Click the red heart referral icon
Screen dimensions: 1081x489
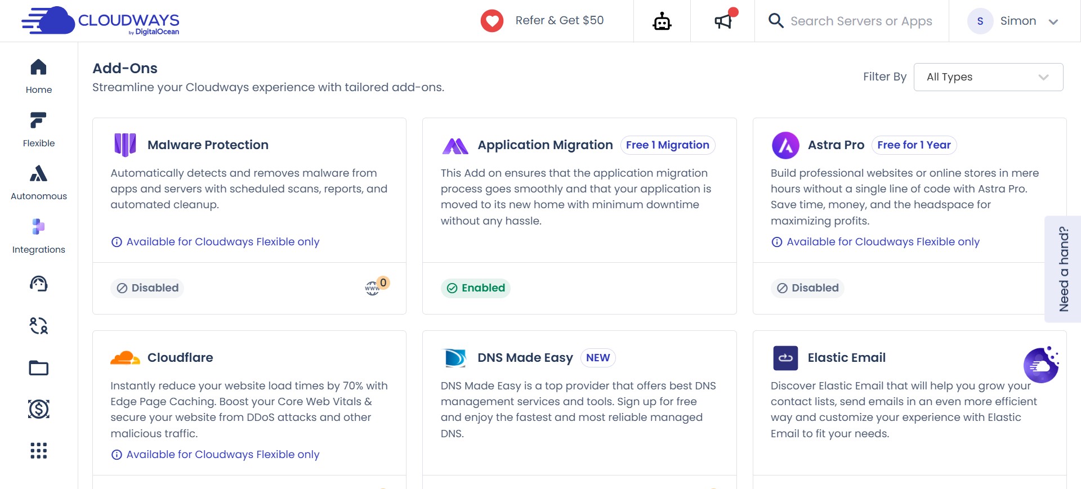[492, 21]
